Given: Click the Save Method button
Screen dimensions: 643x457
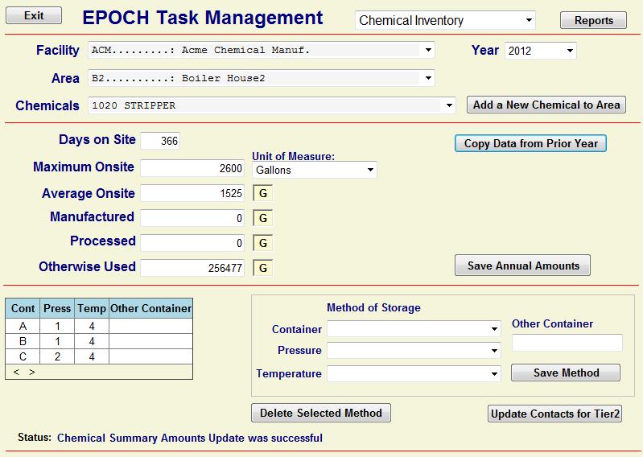Looking at the screenshot, I should pos(566,373).
